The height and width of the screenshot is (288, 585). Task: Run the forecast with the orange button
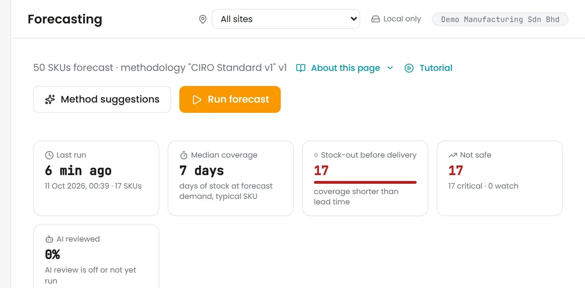pos(230,100)
